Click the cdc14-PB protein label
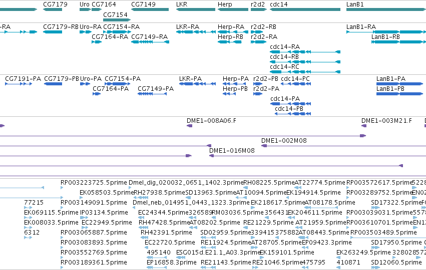The height and width of the screenshot is (270, 426). pyautogui.click(x=289, y=109)
